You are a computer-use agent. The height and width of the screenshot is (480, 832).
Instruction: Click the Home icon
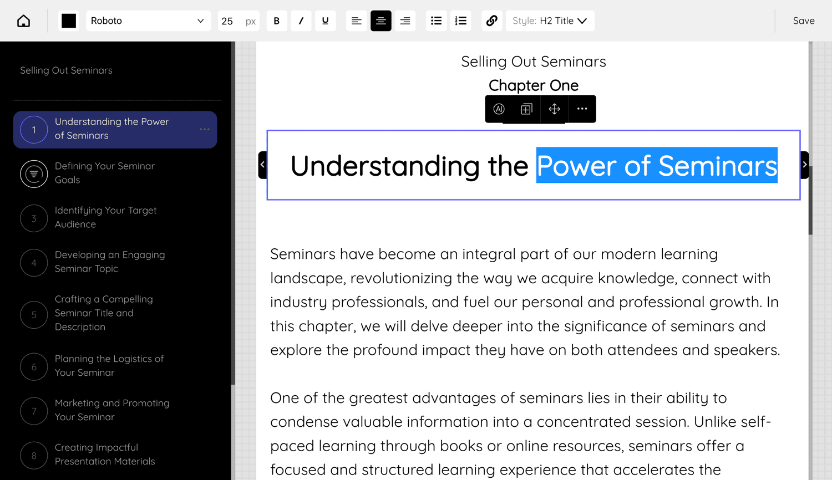pos(23,21)
